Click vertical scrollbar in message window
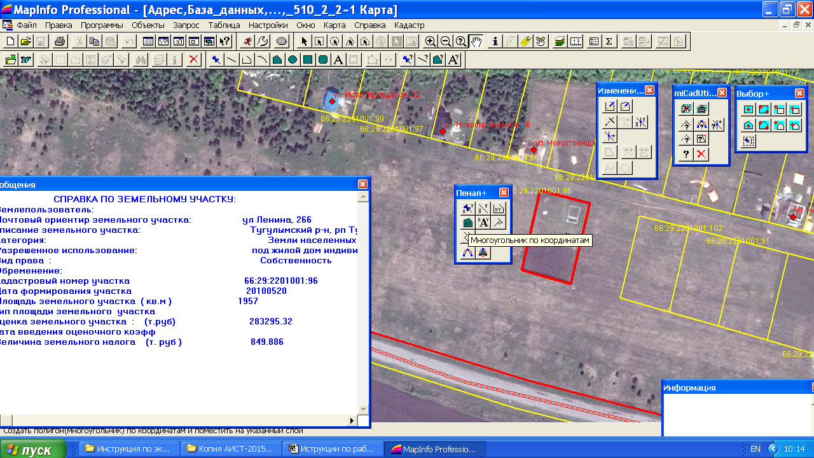 [x=364, y=303]
